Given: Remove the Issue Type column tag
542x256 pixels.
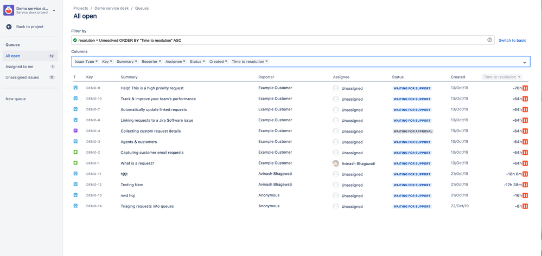Looking at the screenshot, I should (97, 61).
